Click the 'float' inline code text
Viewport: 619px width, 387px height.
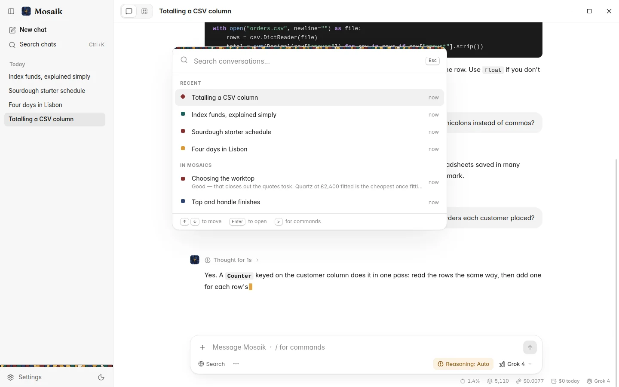click(493, 70)
